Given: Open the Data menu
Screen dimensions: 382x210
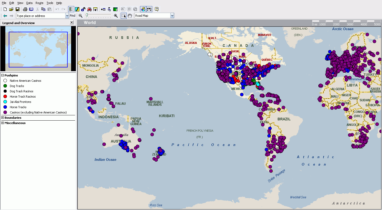Looking at the screenshot, I should [29, 3].
